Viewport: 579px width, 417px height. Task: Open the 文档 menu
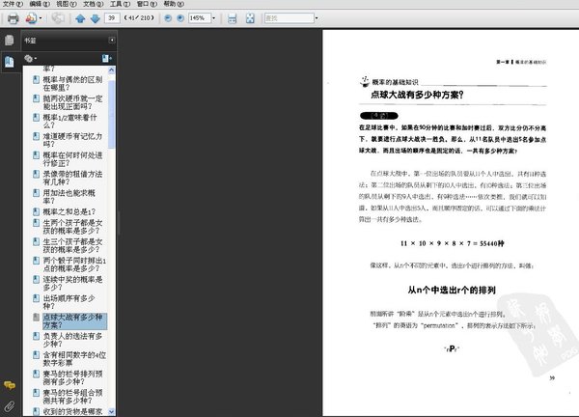coord(94,4)
